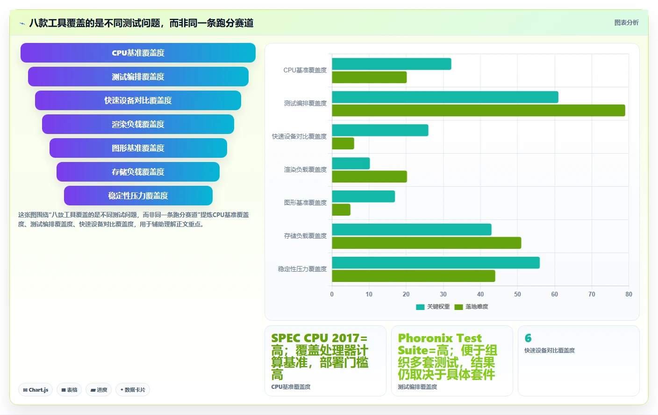Click the 快速设备对比覆盖度 caption under the 6

click(x=550, y=351)
